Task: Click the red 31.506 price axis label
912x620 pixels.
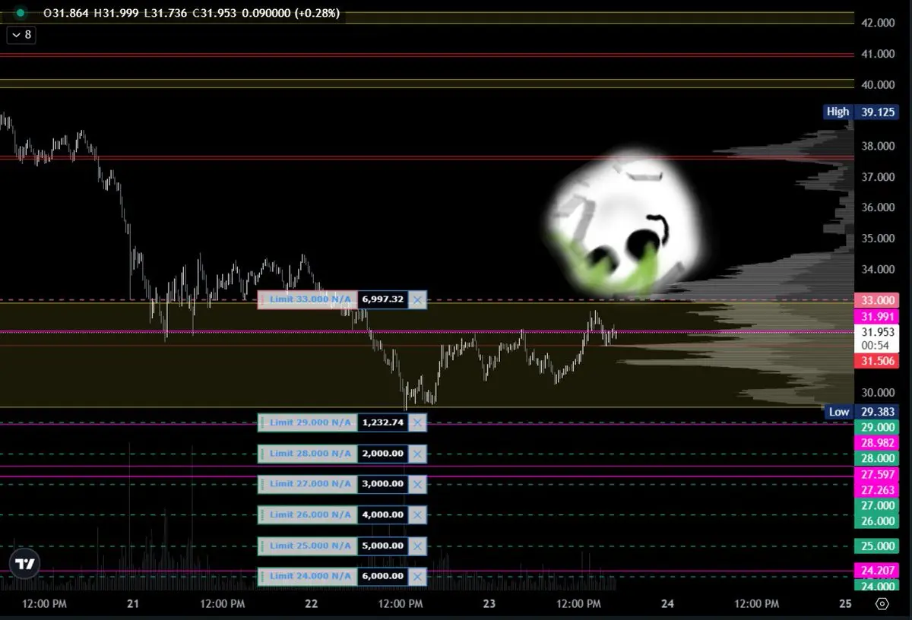Action: [x=878, y=361]
